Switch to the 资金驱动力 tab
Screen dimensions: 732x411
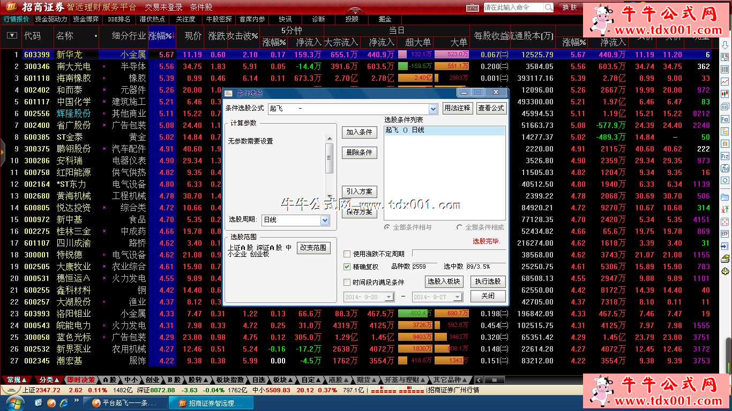(x=51, y=19)
